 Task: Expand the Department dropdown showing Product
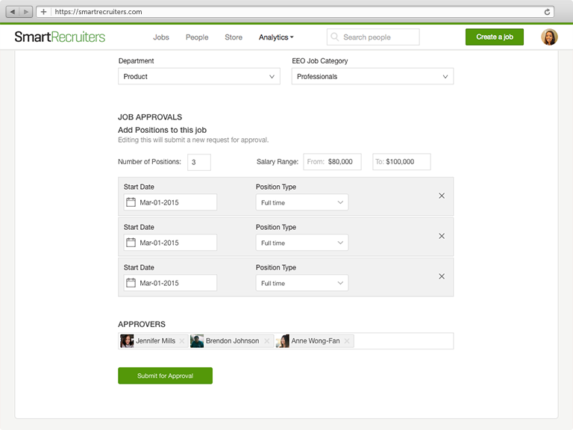tap(199, 76)
